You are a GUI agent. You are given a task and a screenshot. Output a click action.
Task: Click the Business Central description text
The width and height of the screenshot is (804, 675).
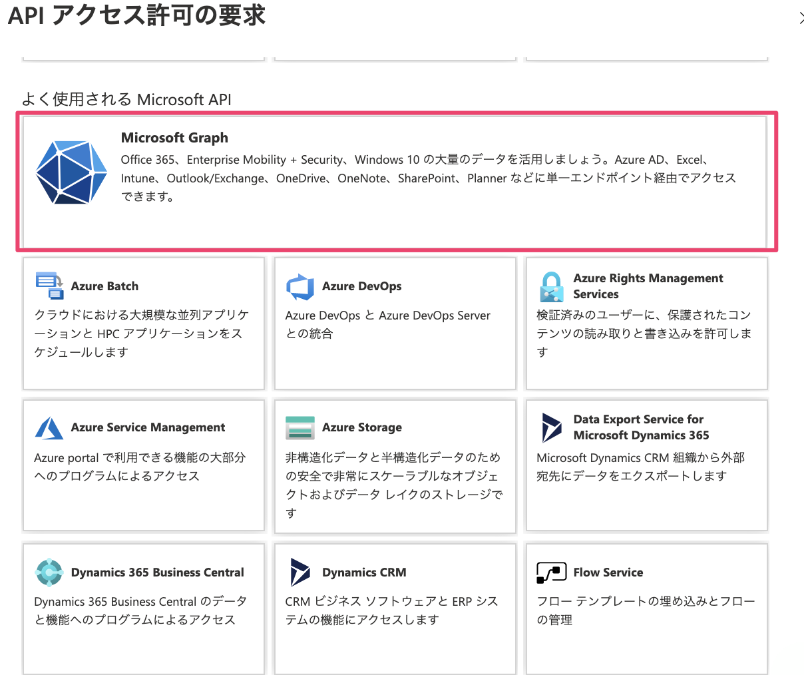(141, 610)
